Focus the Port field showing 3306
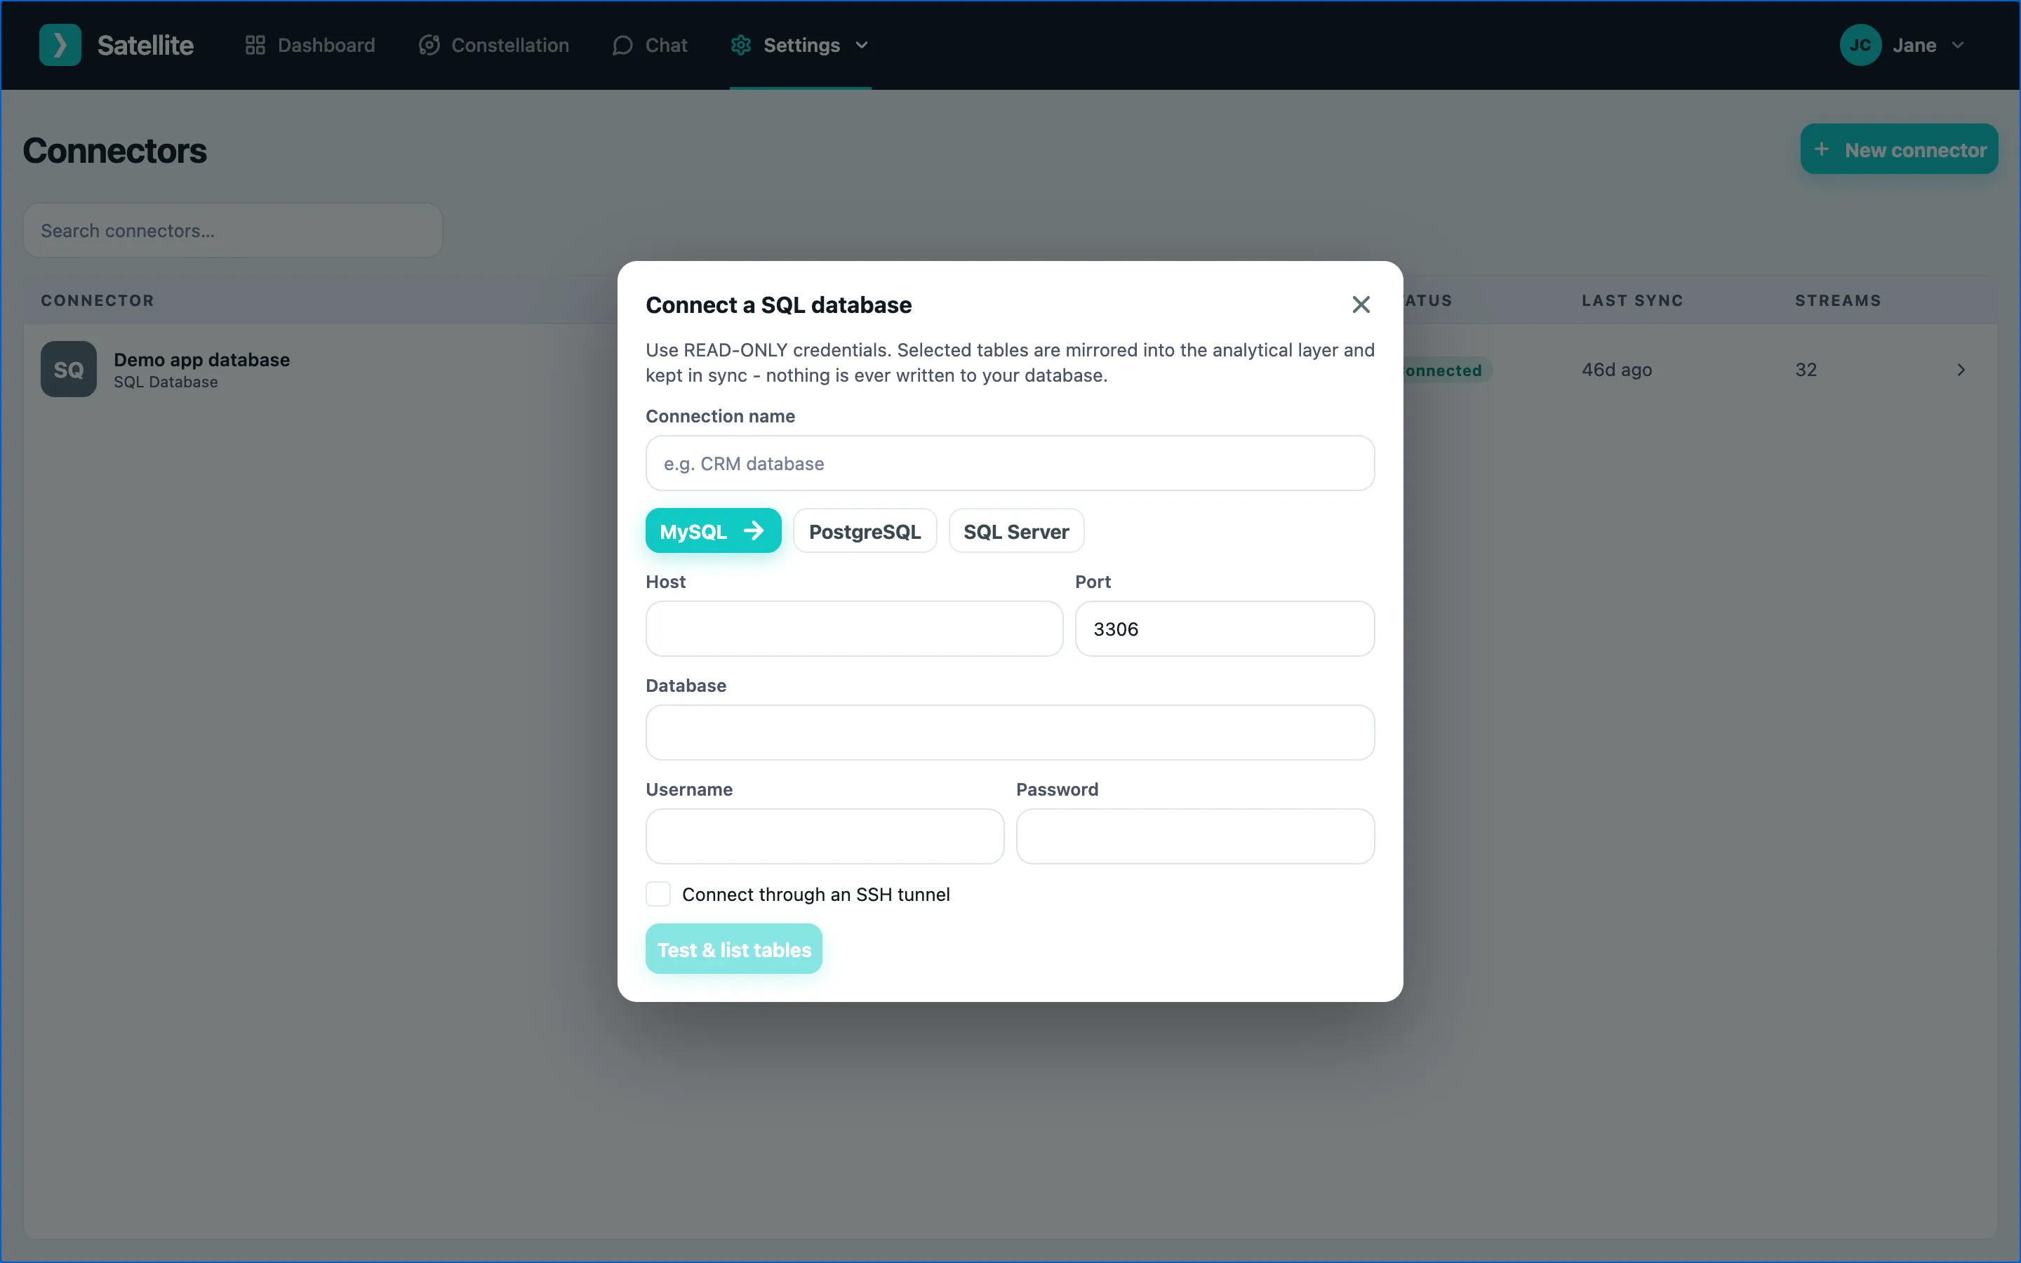This screenshot has height=1263, width=2021. [x=1225, y=629]
